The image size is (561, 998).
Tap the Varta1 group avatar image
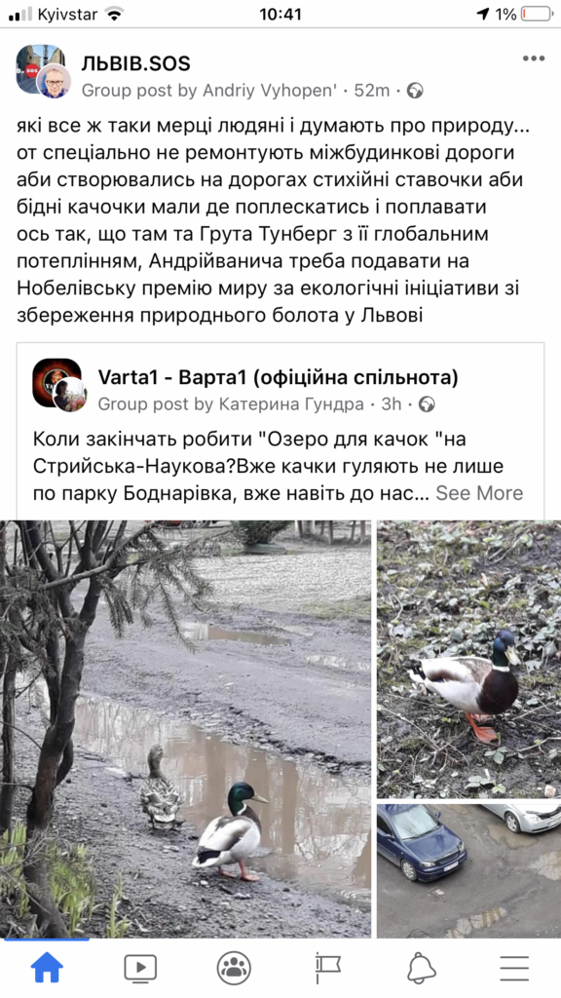[59, 385]
